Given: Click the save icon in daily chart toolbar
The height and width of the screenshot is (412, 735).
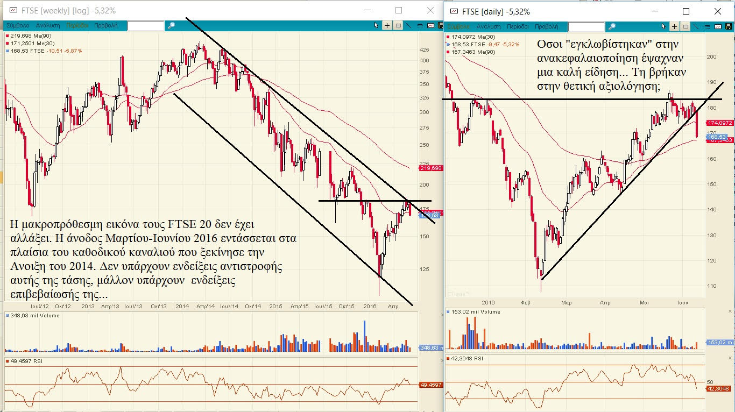Looking at the screenshot, I should [729, 26].
